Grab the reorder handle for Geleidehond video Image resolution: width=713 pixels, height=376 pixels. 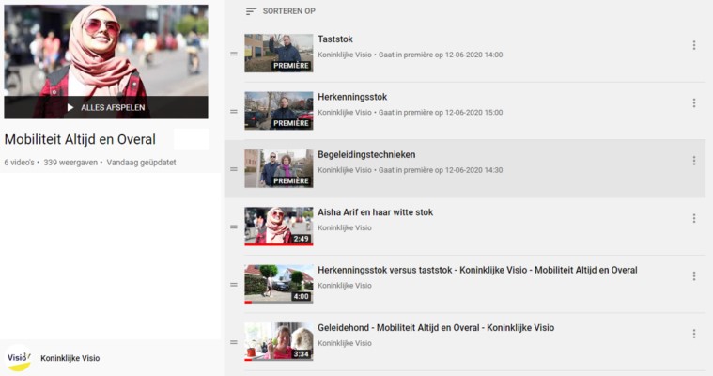click(x=234, y=342)
